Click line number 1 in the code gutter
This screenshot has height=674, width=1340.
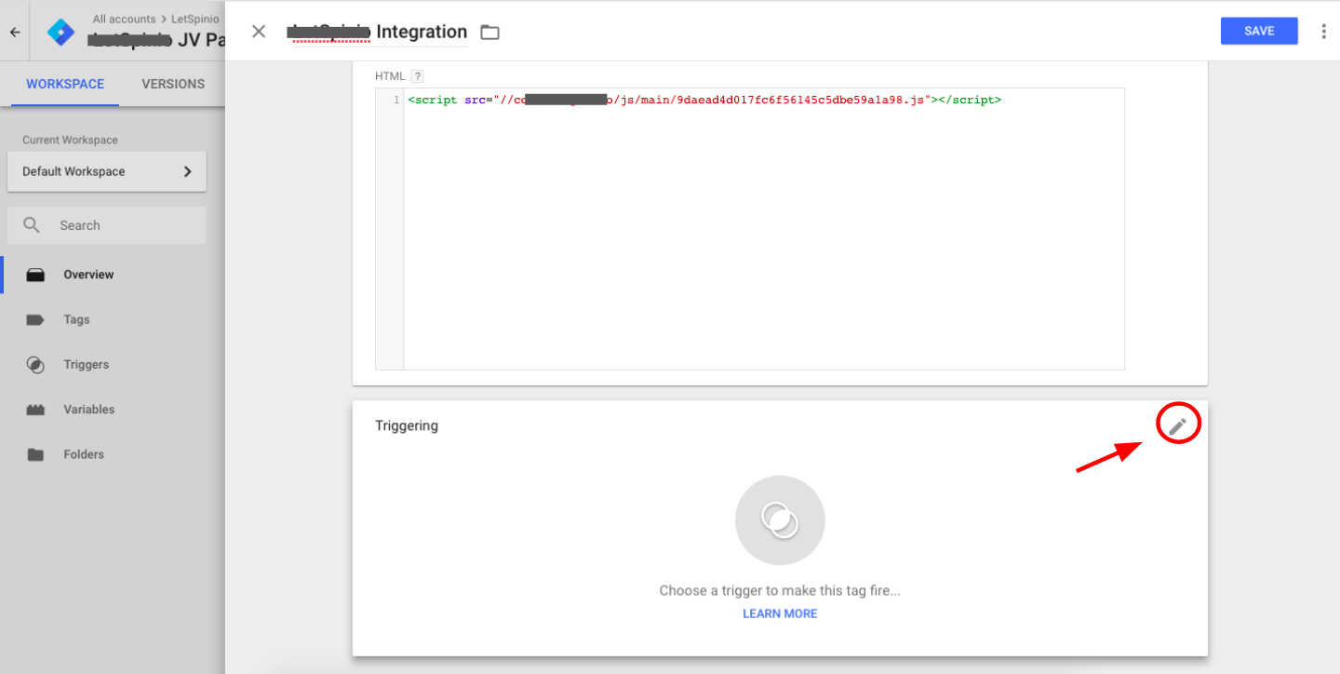coord(396,100)
